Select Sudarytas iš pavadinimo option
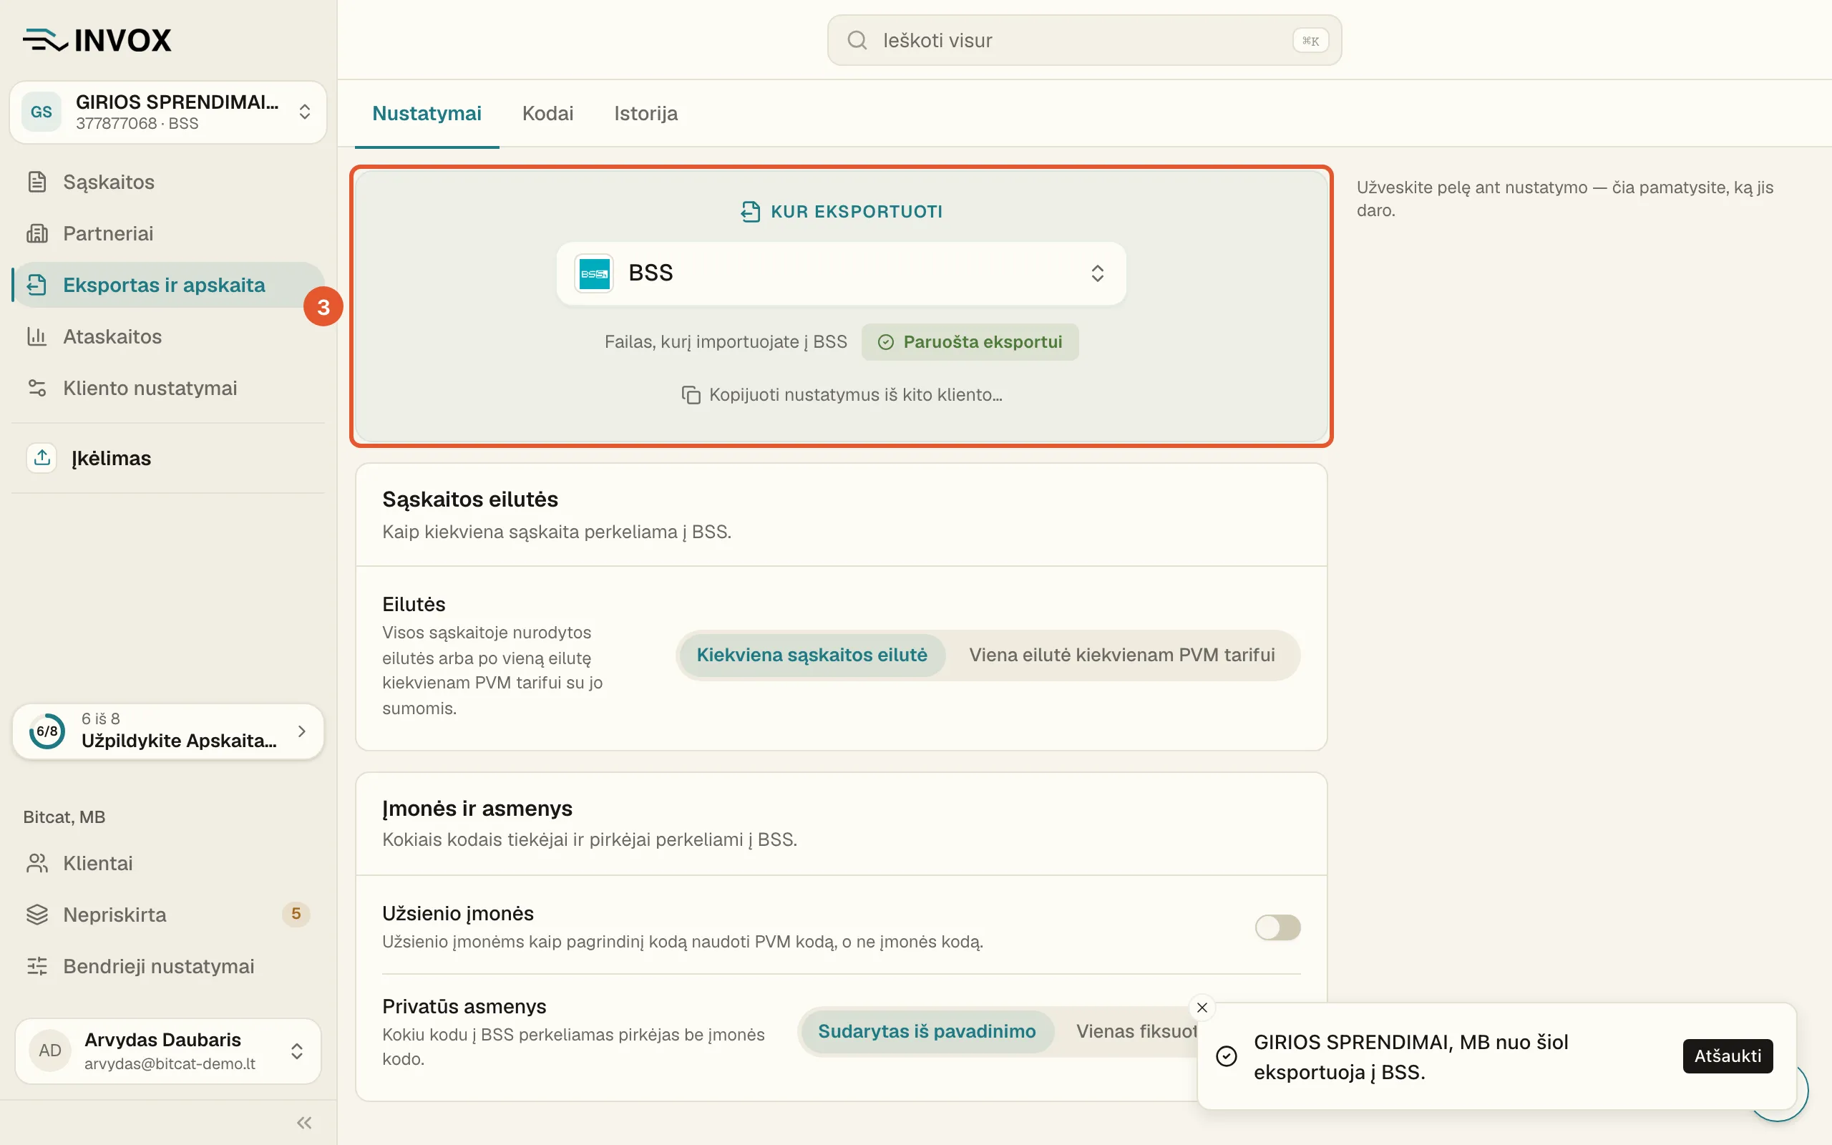 [x=927, y=1031]
